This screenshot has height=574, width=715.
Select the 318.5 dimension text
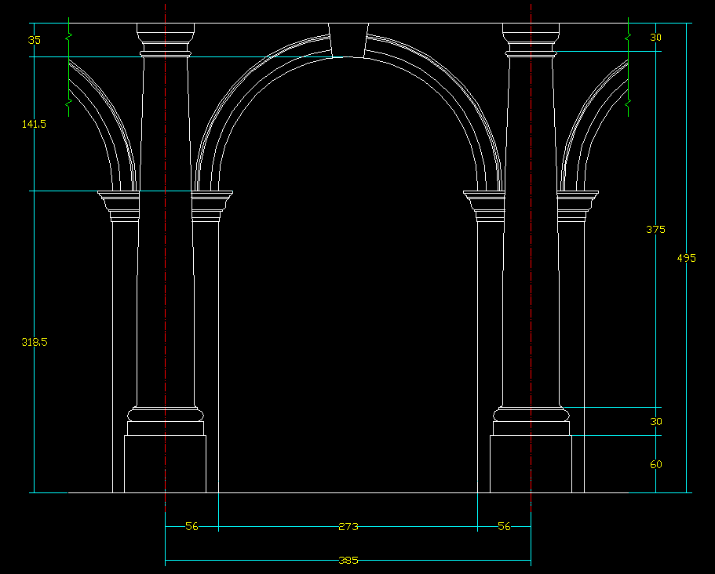click(35, 342)
